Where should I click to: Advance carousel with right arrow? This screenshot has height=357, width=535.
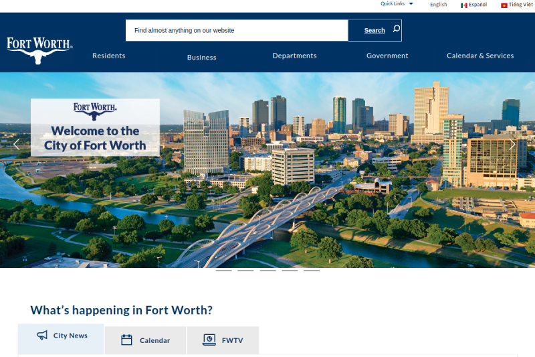pos(512,145)
